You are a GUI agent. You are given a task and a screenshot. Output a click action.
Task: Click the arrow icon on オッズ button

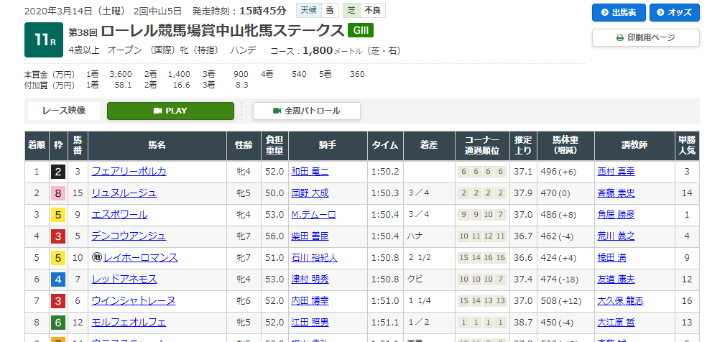[660, 13]
